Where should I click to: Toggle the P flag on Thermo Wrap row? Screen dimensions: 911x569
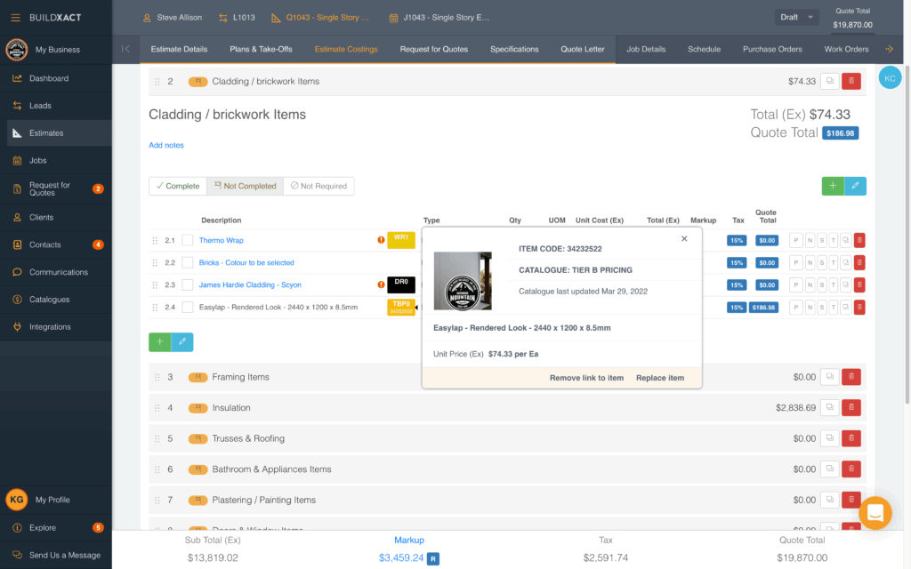(x=795, y=240)
